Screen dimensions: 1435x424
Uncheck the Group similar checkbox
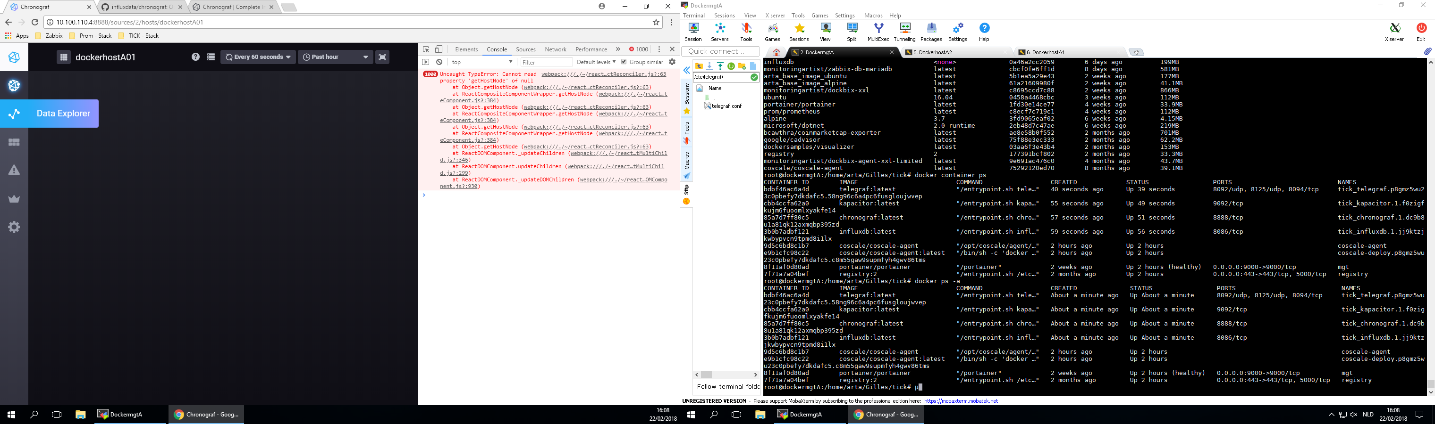(624, 62)
